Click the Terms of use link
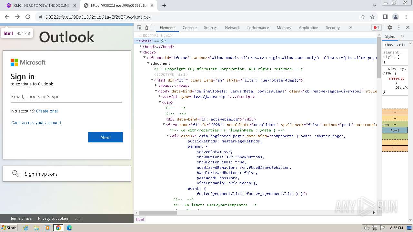 click(21, 218)
